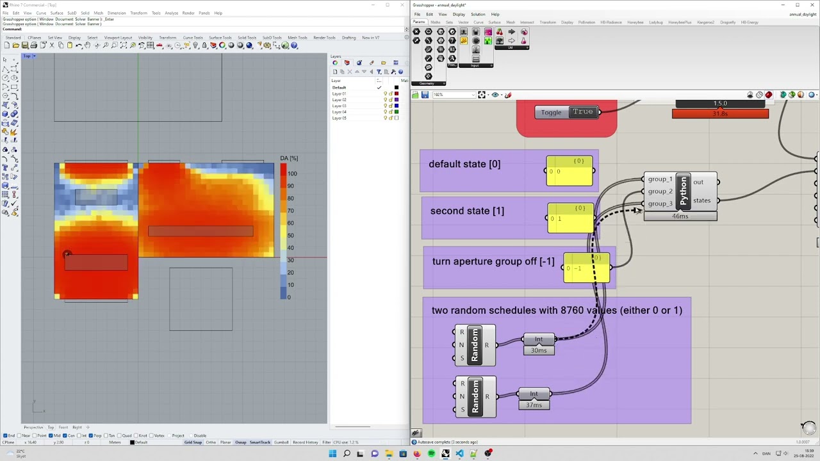The height and width of the screenshot is (461, 820).
Task: Click the Grasshopper preview eye icon
Action: pos(495,95)
